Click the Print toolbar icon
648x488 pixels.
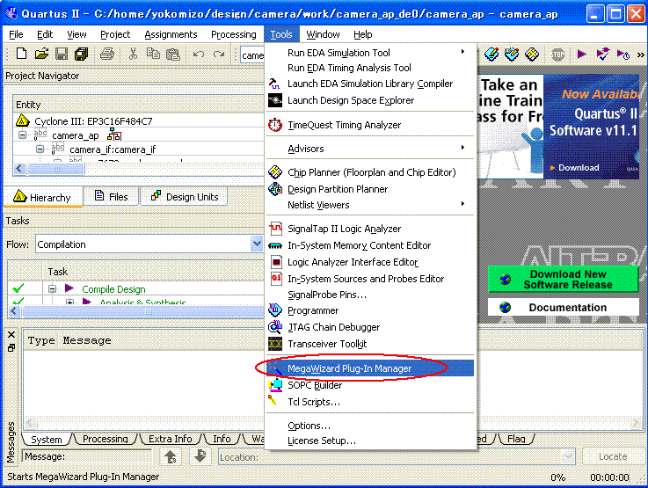(x=107, y=54)
